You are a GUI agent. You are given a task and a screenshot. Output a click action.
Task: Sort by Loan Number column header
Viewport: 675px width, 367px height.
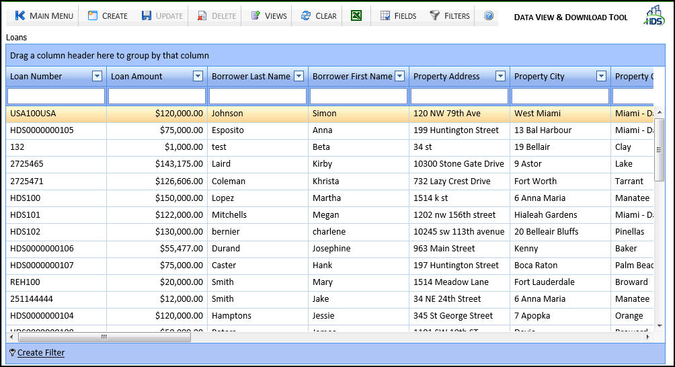36,76
